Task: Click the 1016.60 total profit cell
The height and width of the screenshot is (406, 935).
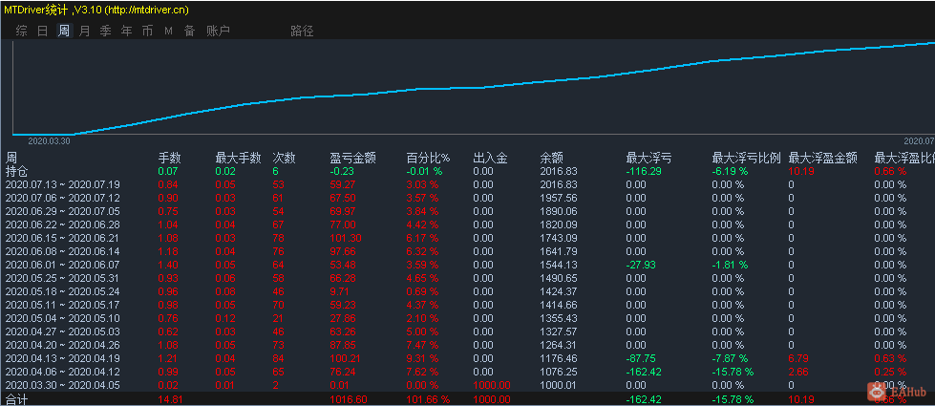Action: [x=349, y=399]
